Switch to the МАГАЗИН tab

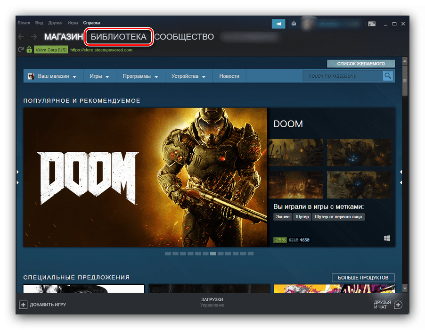pos(64,37)
